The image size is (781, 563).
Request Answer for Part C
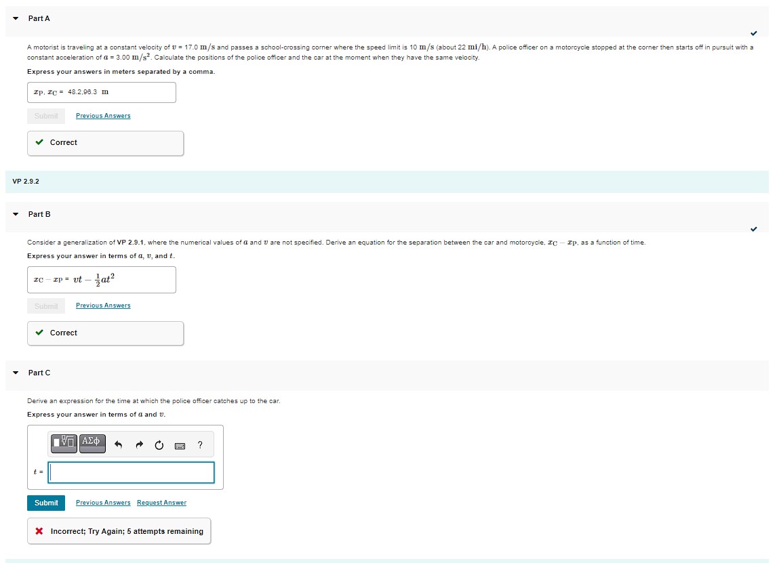tap(161, 503)
